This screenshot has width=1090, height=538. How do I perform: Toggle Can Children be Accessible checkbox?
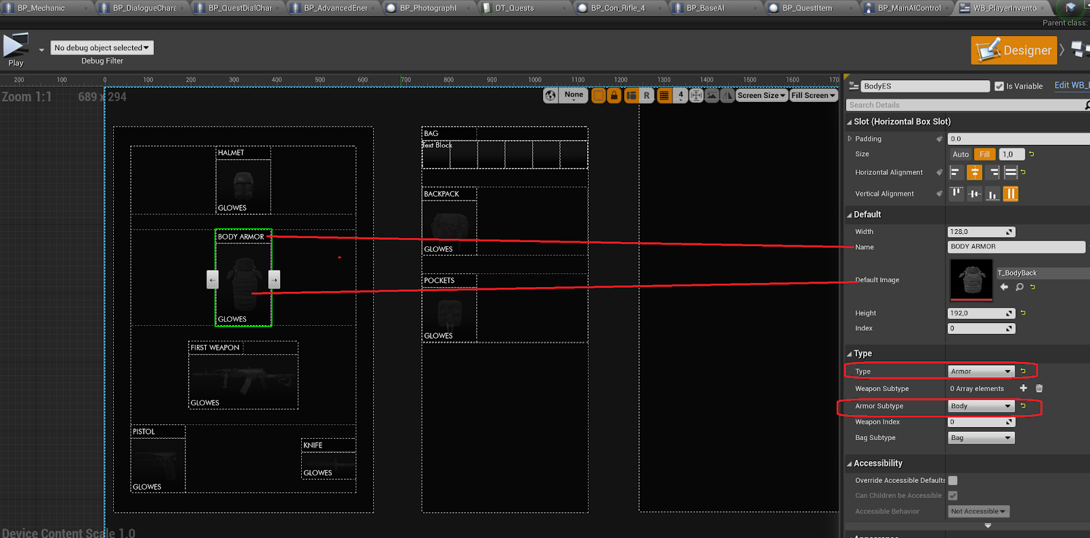953,496
